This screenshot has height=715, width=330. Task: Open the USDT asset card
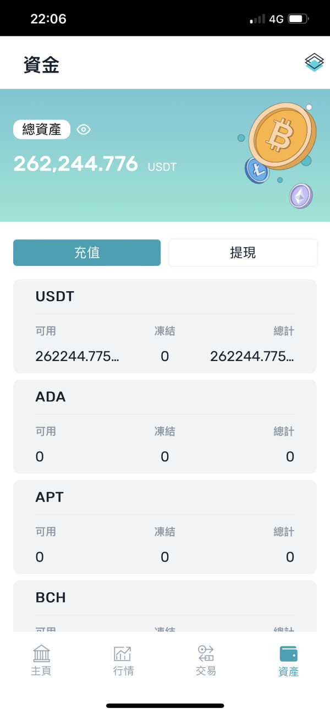(165, 326)
